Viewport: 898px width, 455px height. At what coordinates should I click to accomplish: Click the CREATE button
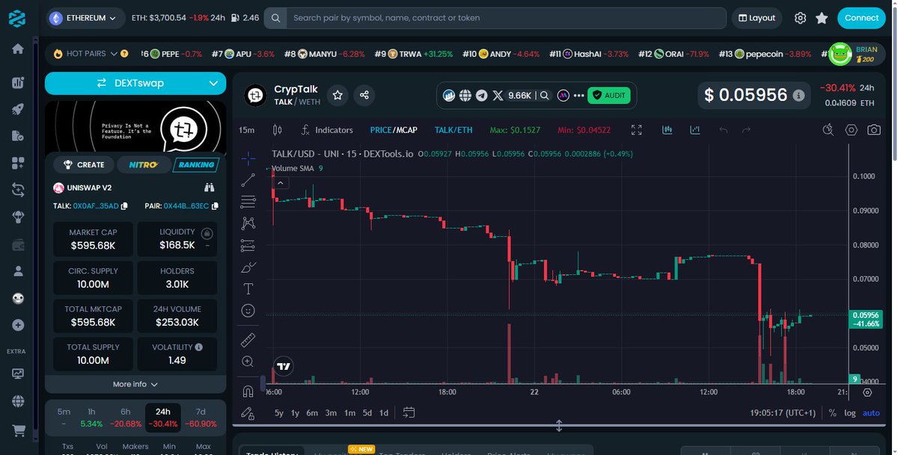pyautogui.click(x=84, y=164)
